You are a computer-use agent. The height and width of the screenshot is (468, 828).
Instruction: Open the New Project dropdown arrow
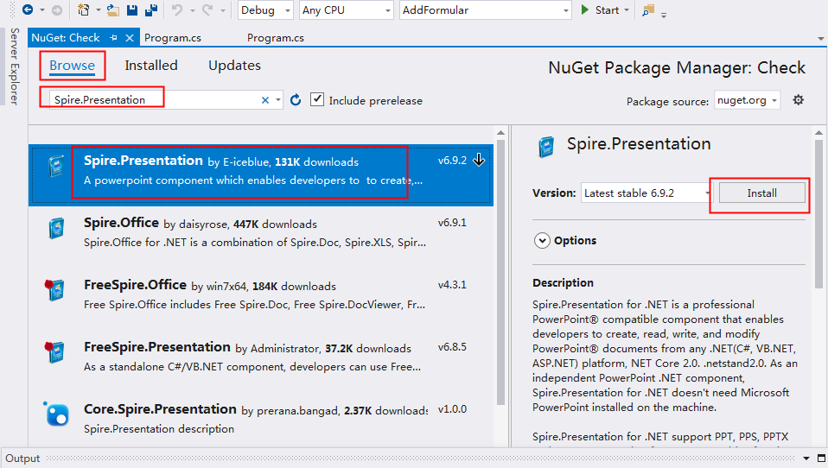tap(99, 10)
